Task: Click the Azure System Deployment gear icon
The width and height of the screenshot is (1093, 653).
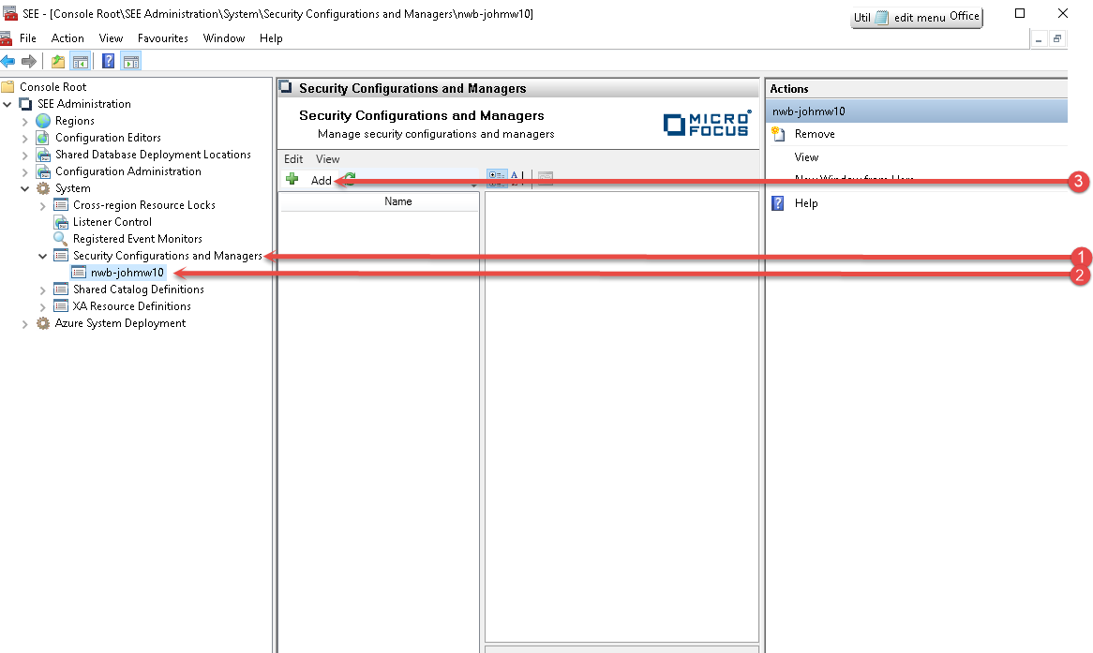Action: click(x=43, y=323)
